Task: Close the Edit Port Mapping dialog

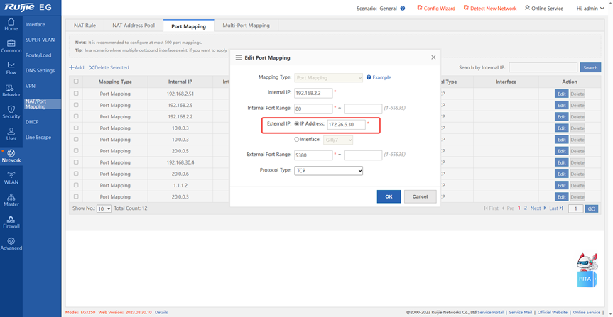Action: [x=433, y=57]
